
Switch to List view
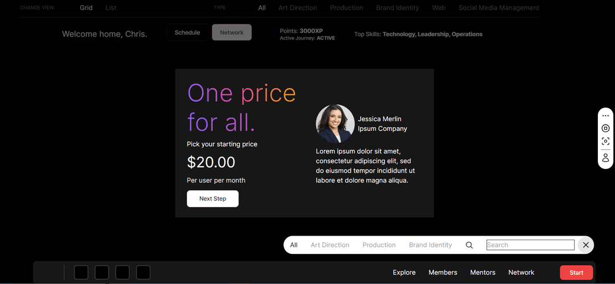pyautogui.click(x=111, y=8)
